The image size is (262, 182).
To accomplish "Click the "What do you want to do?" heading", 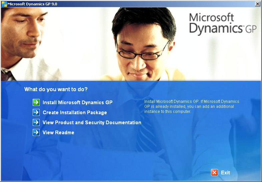I will (x=56, y=89).
